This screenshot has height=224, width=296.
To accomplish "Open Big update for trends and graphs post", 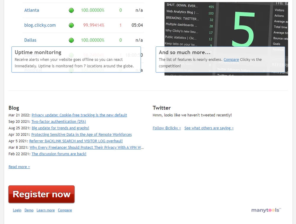I will pyautogui.click(x=60, y=128).
